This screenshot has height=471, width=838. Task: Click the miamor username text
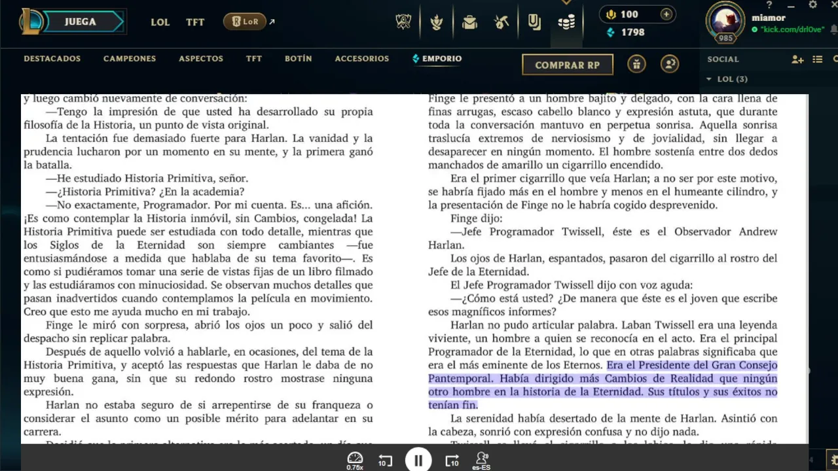tap(769, 18)
